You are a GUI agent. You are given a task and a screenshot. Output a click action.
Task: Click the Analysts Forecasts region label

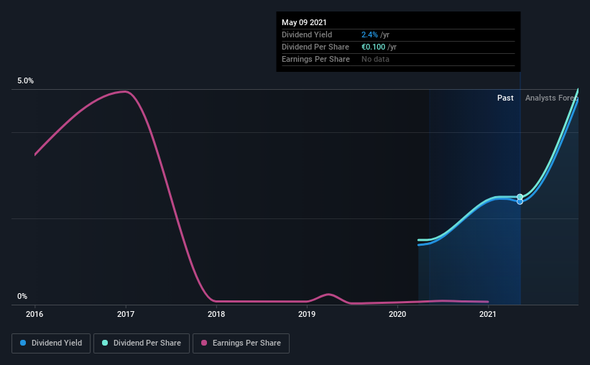tap(552, 98)
